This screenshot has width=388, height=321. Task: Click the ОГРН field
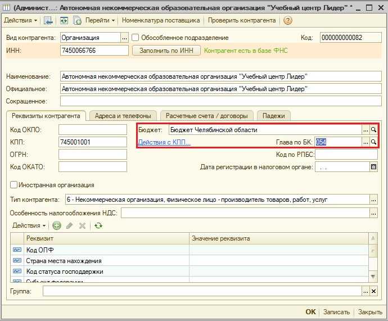coord(93,155)
